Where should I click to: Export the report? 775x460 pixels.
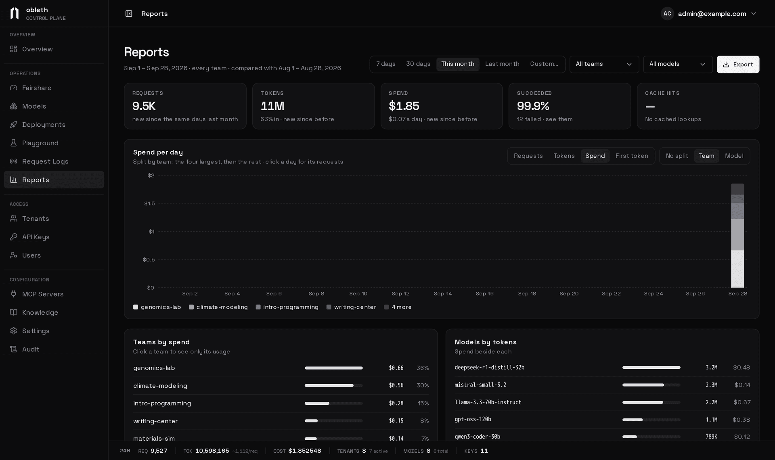pyautogui.click(x=738, y=65)
